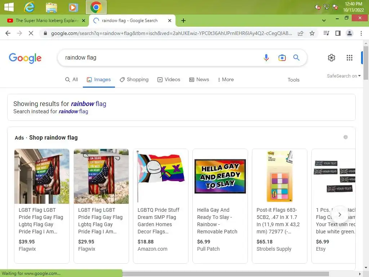369x277 pixels.
Task: Go back to the previous page
Action: (x=8, y=33)
